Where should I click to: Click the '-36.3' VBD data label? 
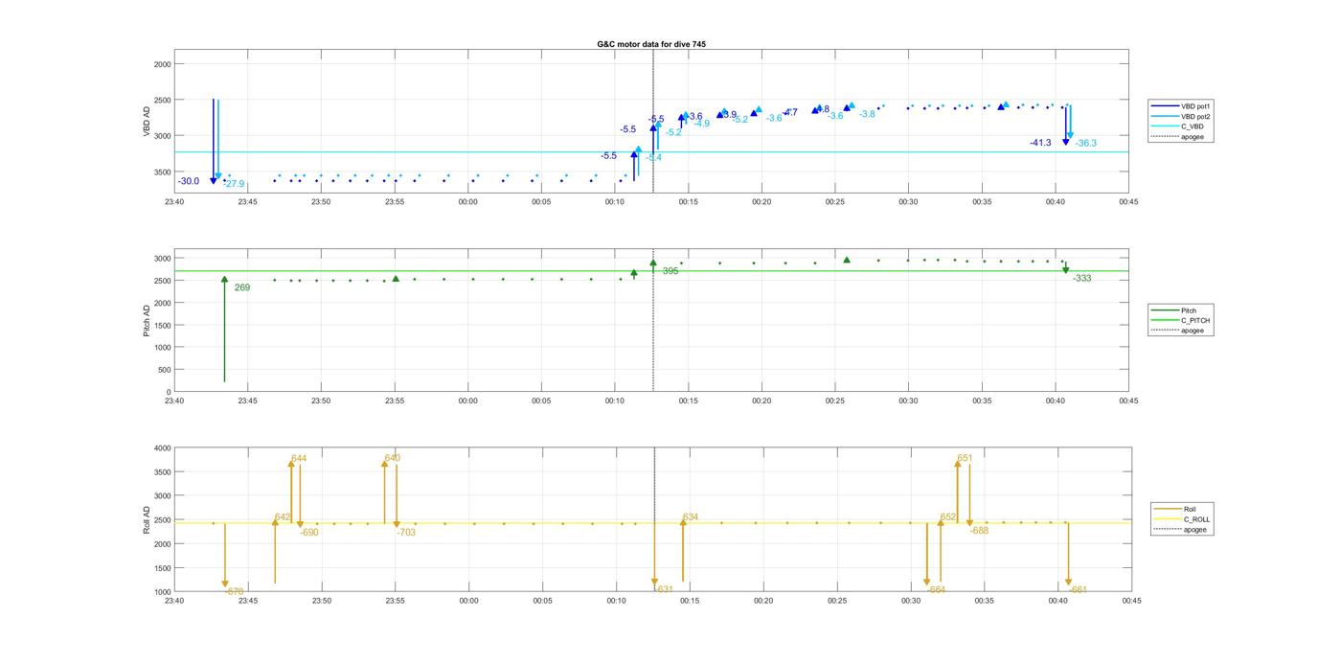click(x=1086, y=143)
